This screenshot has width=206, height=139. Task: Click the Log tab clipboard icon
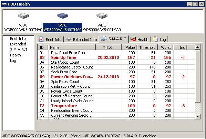click(155, 39)
